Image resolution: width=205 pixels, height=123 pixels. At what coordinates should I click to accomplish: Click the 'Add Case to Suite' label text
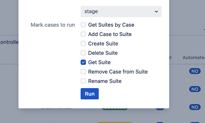(x=110, y=34)
